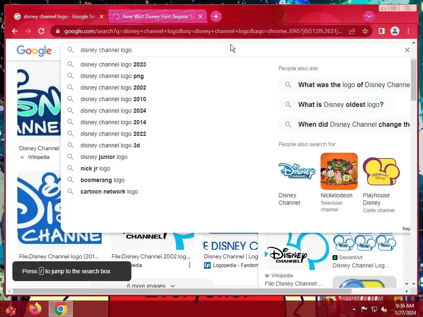Viewport: 423px width, 317px height.
Task: Select suggestion disney channel logo 2023
Action: [113, 64]
